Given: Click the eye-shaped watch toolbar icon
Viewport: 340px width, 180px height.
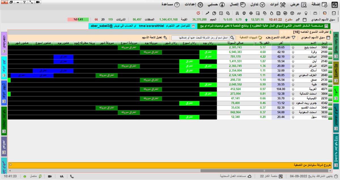Looking at the screenshot, I should 292,13.
